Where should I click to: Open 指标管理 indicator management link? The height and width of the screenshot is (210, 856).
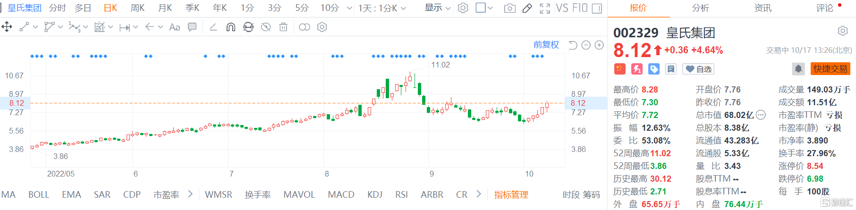511,194
